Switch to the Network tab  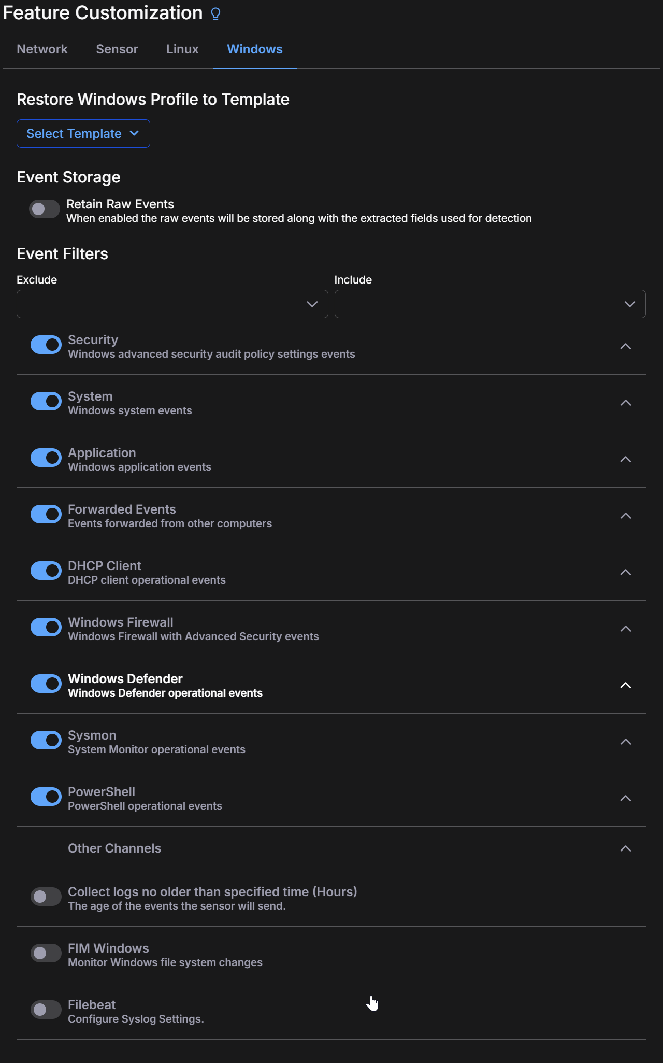tap(42, 49)
